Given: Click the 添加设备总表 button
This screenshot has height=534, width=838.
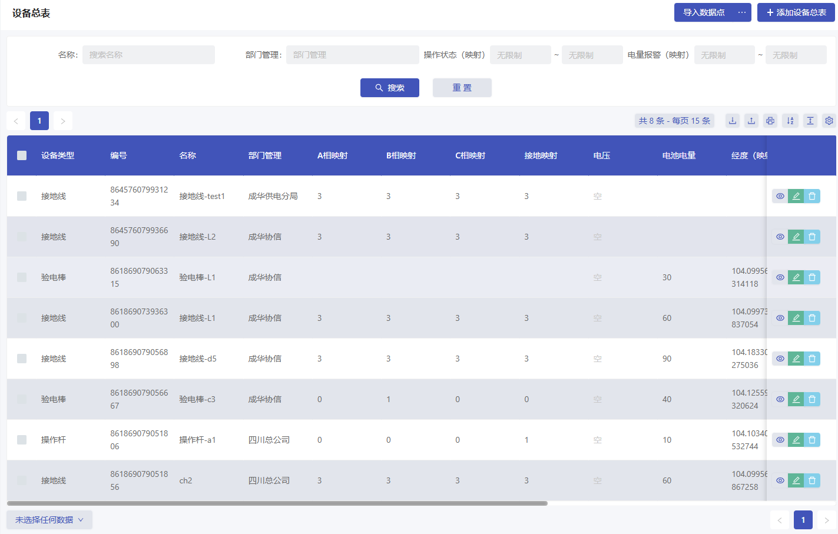Looking at the screenshot, I should pyautogui.click(x=796, y=12).
